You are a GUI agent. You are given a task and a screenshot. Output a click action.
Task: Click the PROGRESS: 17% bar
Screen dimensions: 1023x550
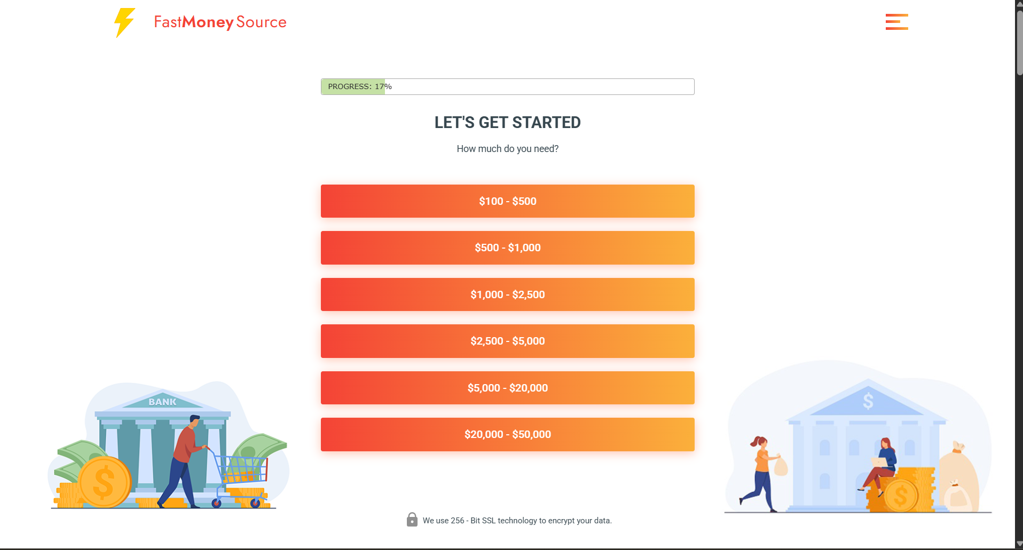point(507,86)
